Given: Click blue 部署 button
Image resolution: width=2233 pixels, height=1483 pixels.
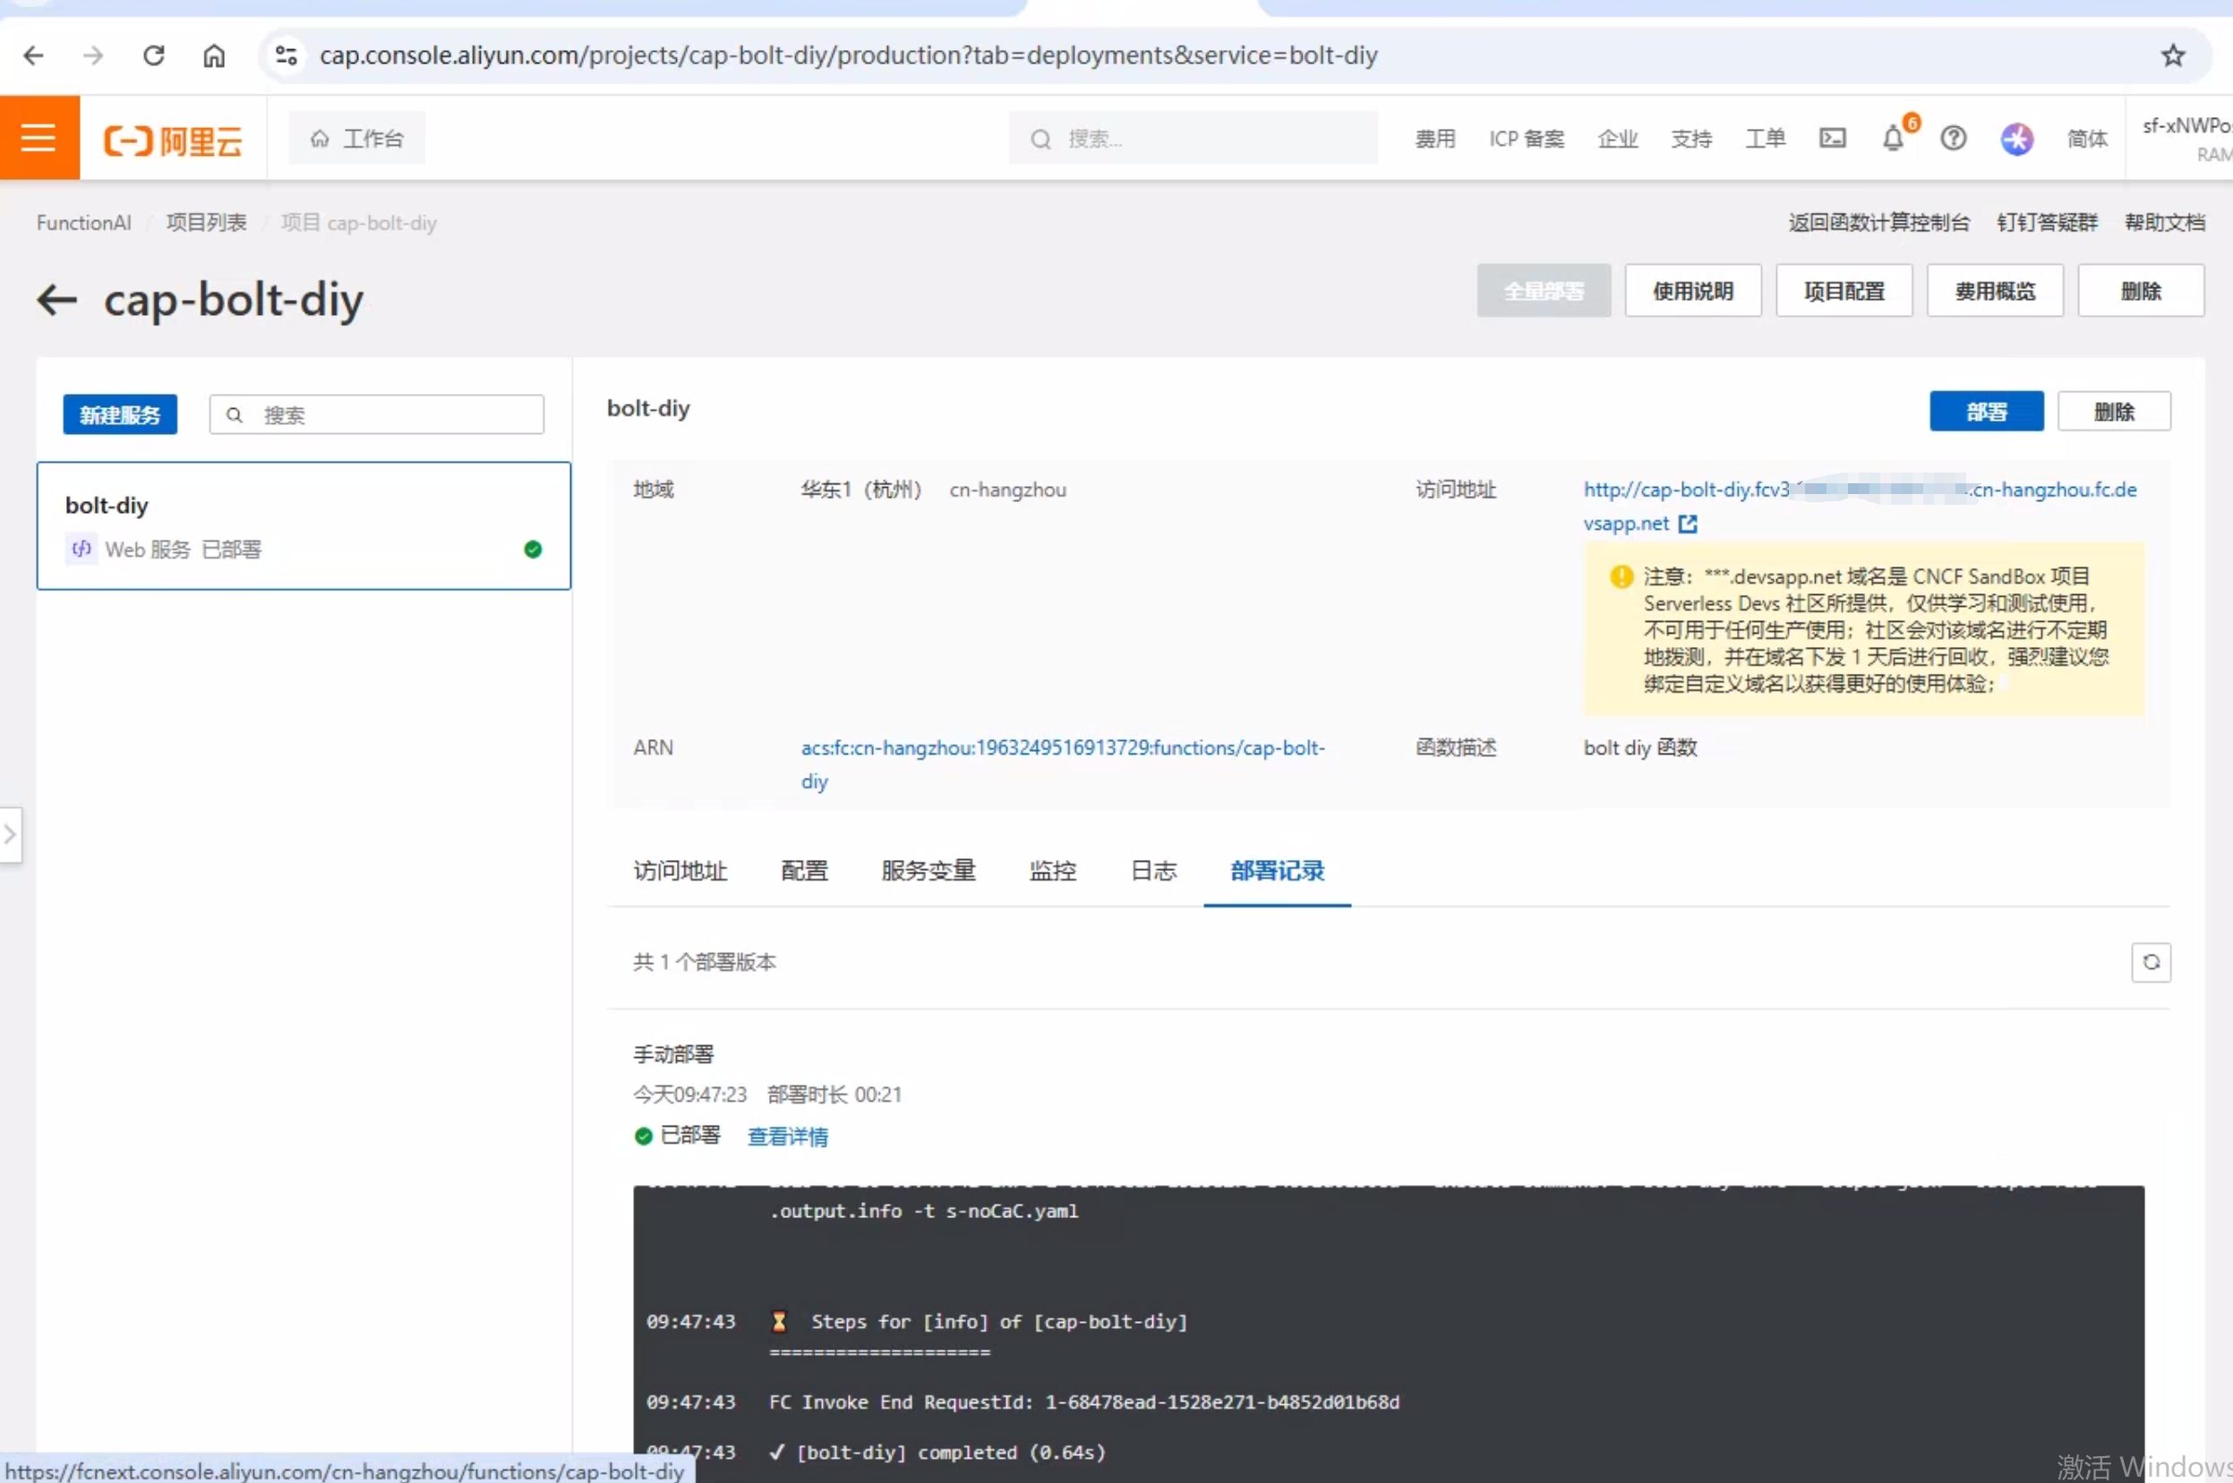Looking at the screenshot, I should pos(1986,412).
